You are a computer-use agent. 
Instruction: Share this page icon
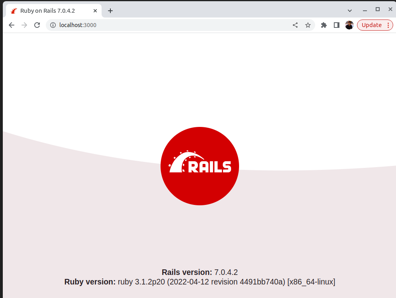[295, 25]
